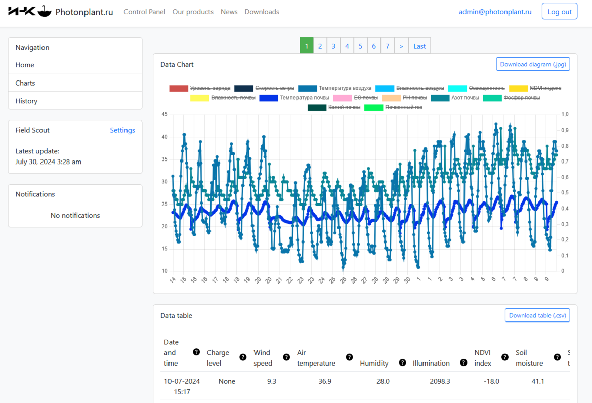Jump to the Last page
This screenshot has width=592, height=403.
[x=419, y=46]
